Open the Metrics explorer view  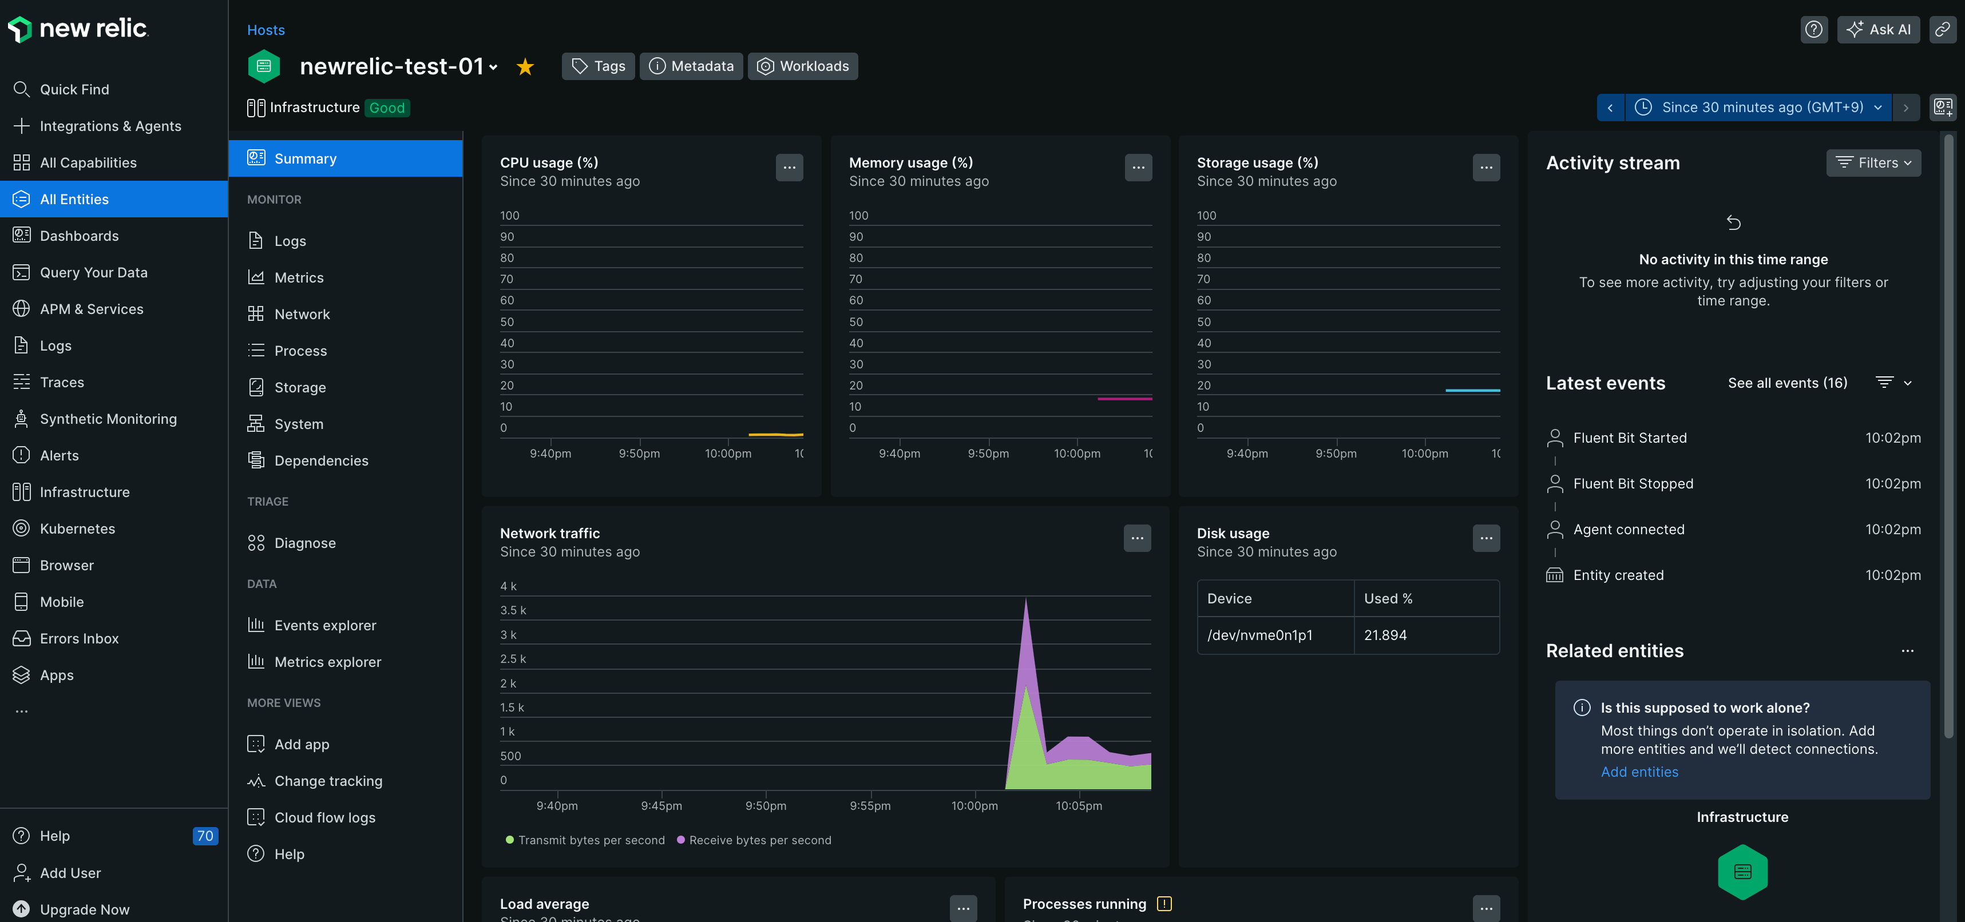point(328,662)
